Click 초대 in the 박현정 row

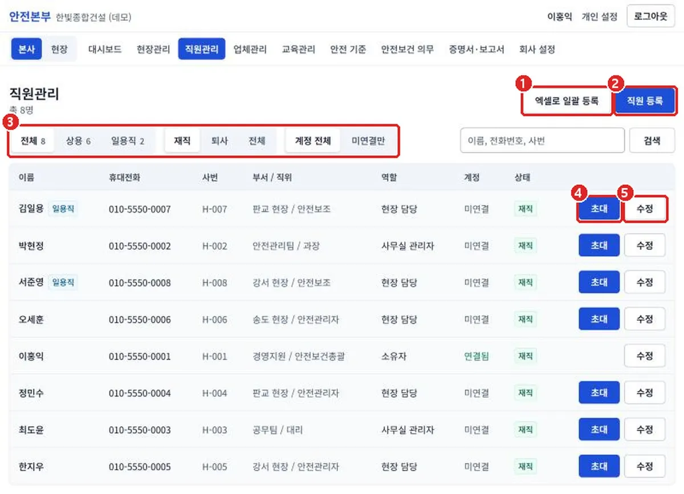599,246
